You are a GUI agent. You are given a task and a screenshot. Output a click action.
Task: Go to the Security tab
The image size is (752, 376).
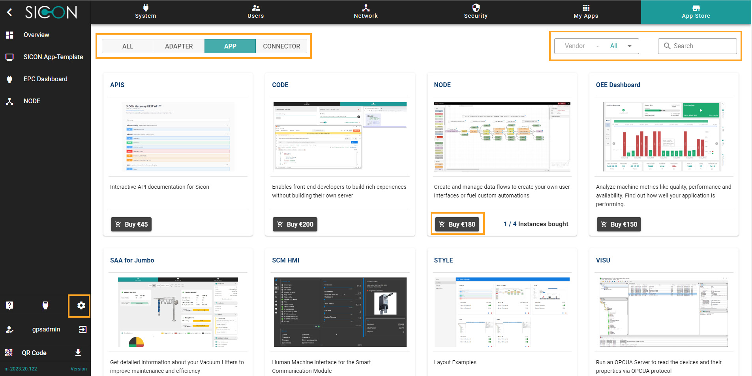pos(476,12)
